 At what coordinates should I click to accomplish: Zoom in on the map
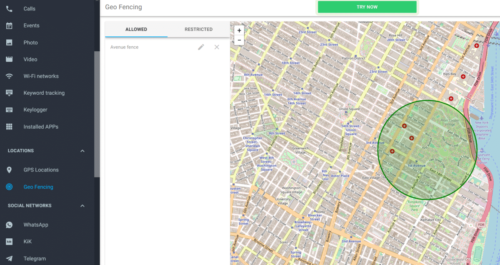pos(239,30)
